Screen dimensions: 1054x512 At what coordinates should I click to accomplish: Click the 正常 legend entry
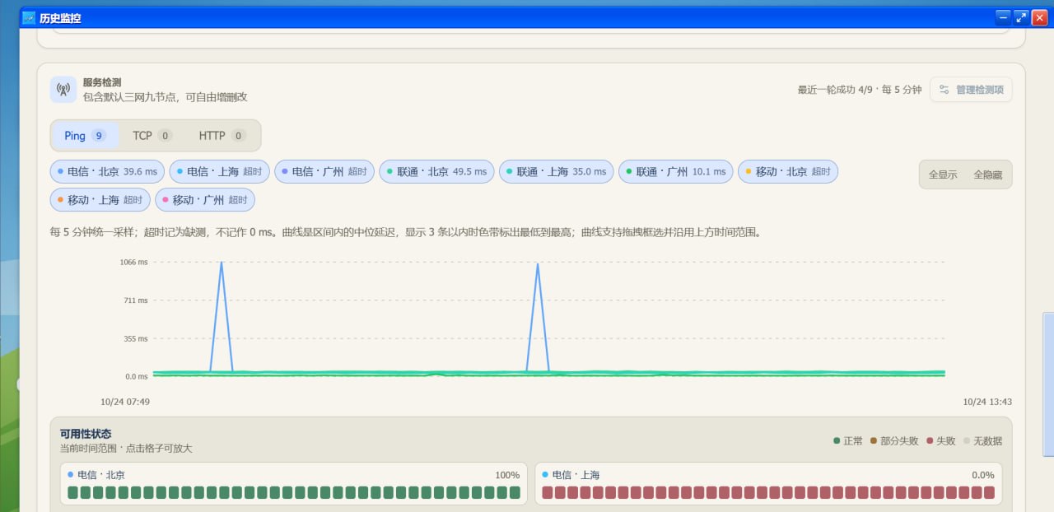tap(848, 441)
